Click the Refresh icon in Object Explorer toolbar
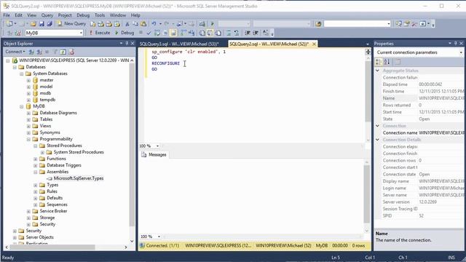 coord(63,52)
